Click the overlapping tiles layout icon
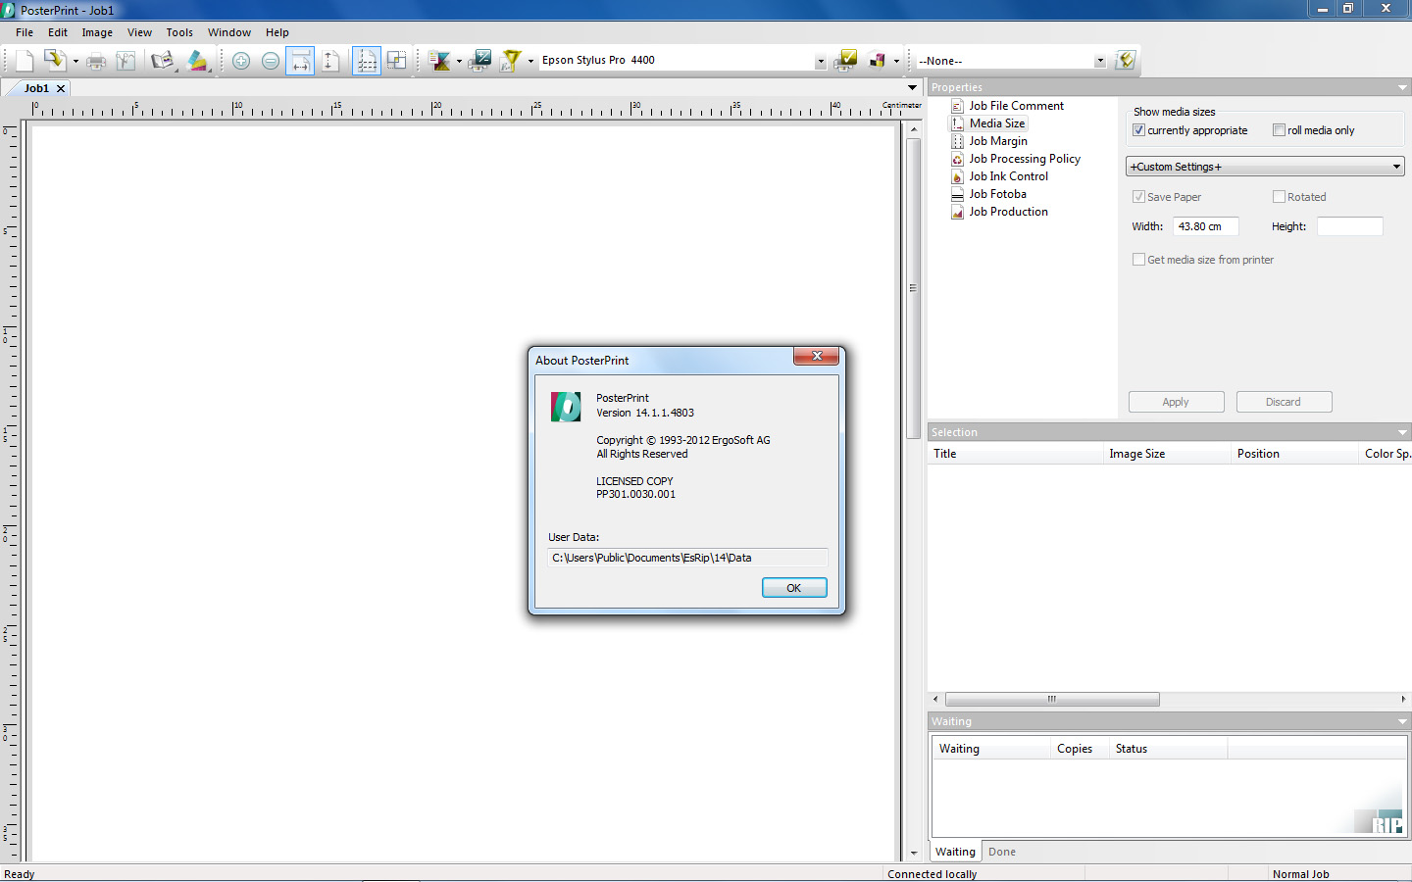This screenshot has height=882, width=1412. pos(396,61)
